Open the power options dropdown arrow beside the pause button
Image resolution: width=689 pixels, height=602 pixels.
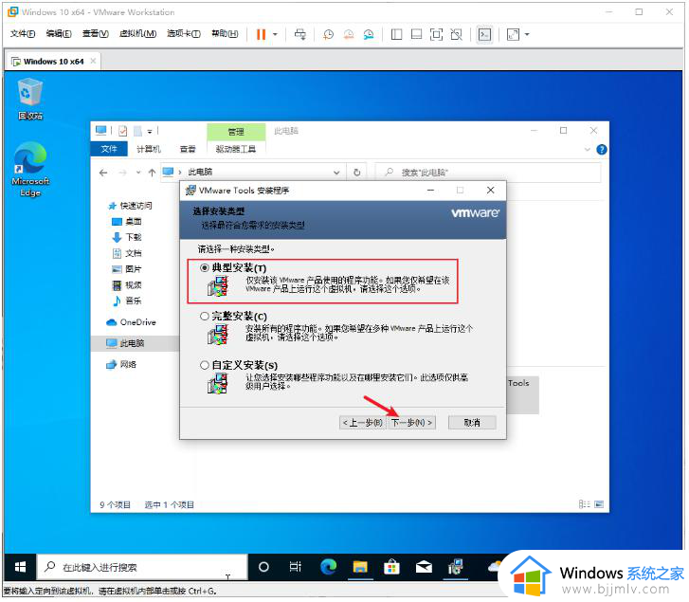pyautogui.click(x=275, y=34)
